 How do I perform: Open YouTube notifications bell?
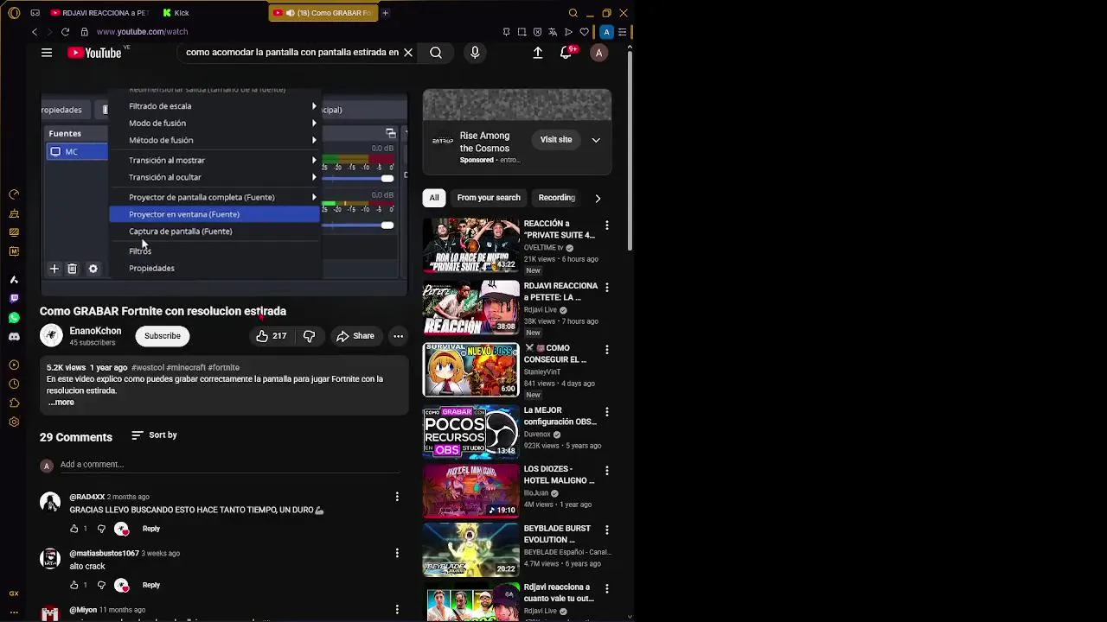[566, 53]
